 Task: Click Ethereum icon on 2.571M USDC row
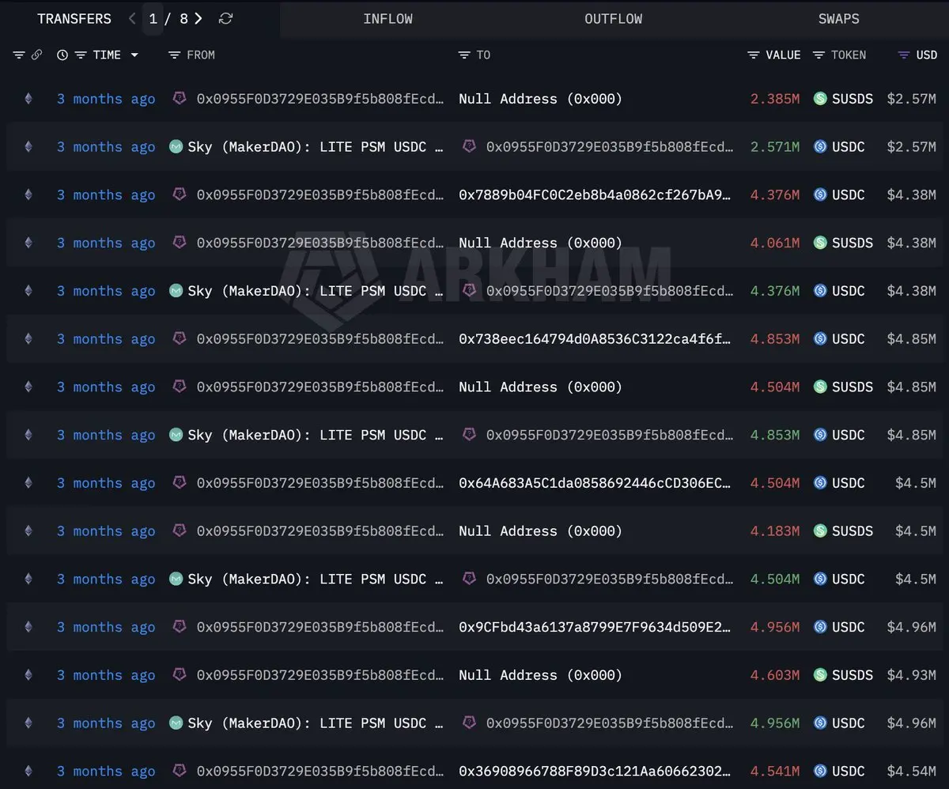28,147
